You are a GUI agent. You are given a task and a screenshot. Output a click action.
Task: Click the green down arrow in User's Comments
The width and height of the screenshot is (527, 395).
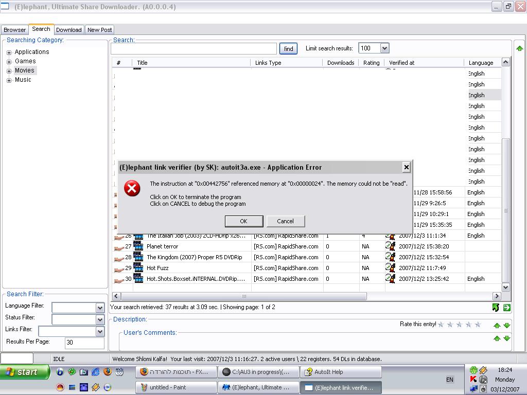point(507,338)
